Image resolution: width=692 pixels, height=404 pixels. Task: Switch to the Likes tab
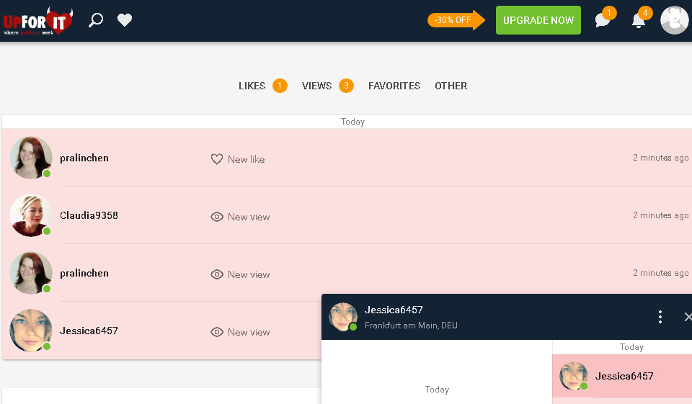(x=252, y=86)
